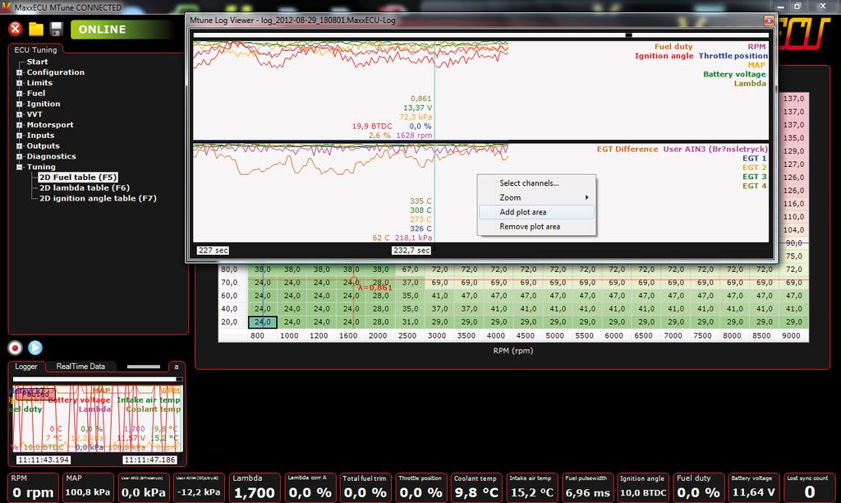Click the EGT Difference legend label
The height and width of the screenshot is (503, 841).
point(627,150)
